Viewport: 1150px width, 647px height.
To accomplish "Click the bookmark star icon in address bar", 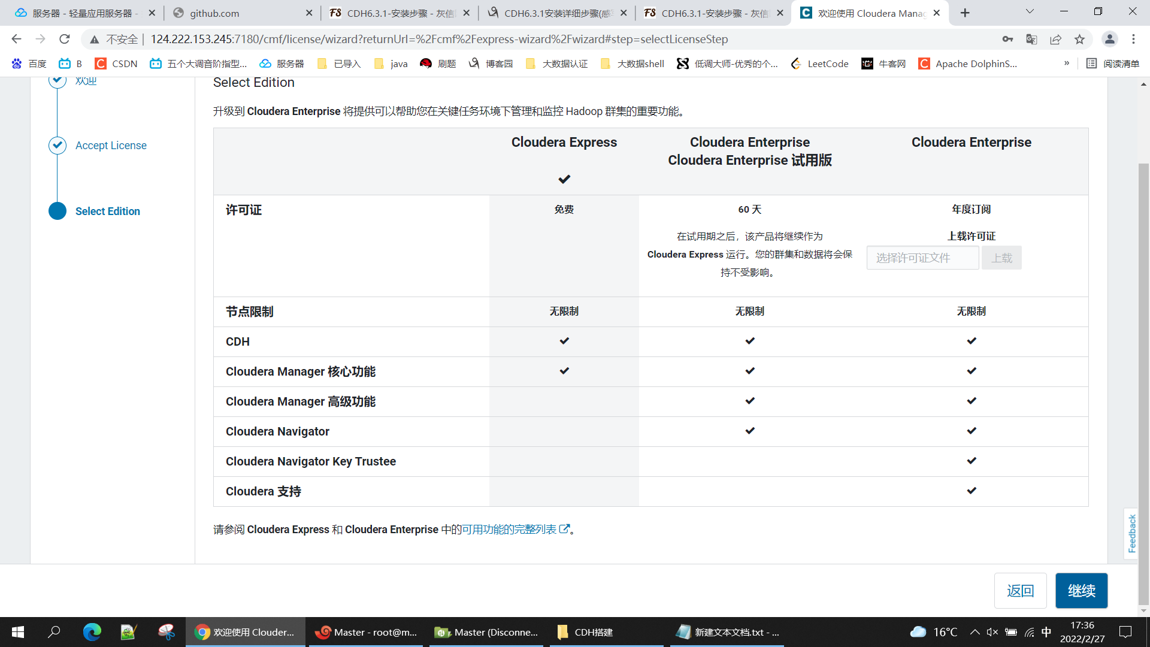I will pyautogui.click(x=1079, y=39).
